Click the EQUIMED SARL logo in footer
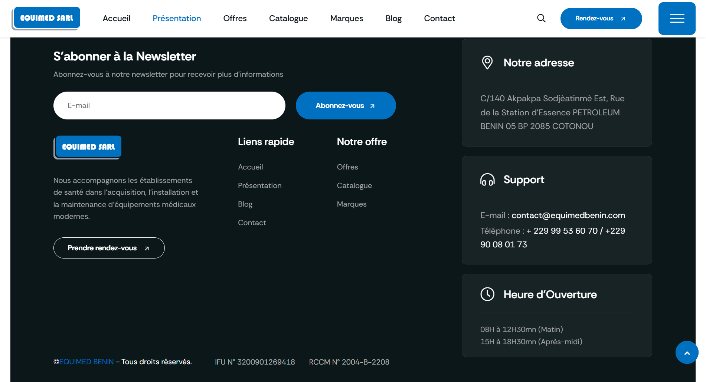This screenshot has height=382, width=706. pyautogui.click(x=88, y=147)
